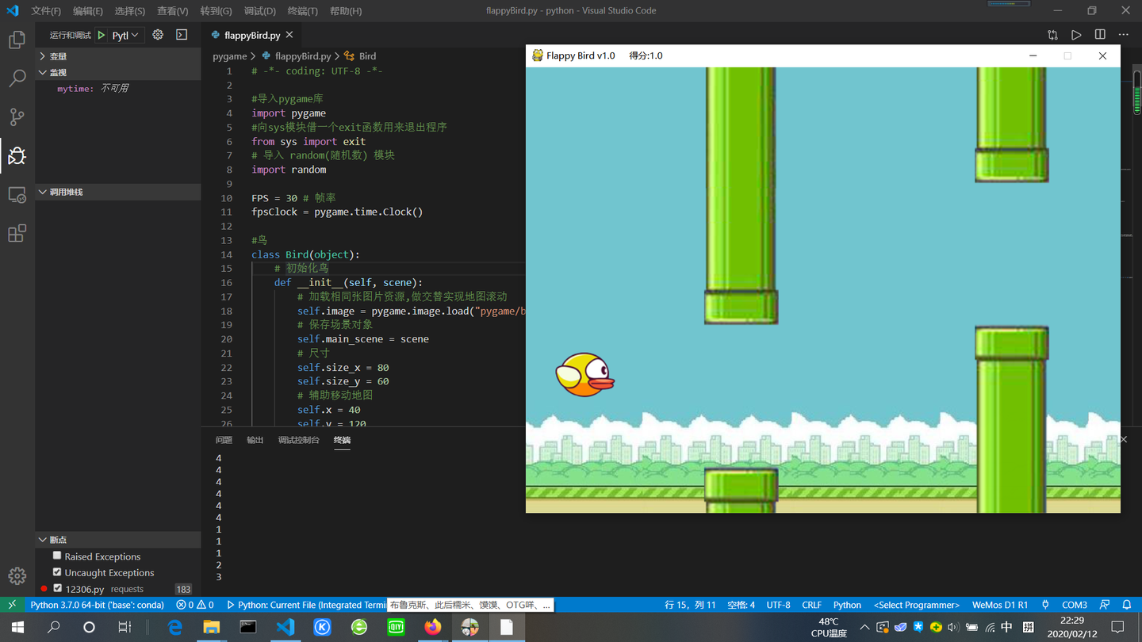The width and height of the screenshot is (1142, 642).
Task: Start debugging with the green play icon
Action: click(101, 35)
